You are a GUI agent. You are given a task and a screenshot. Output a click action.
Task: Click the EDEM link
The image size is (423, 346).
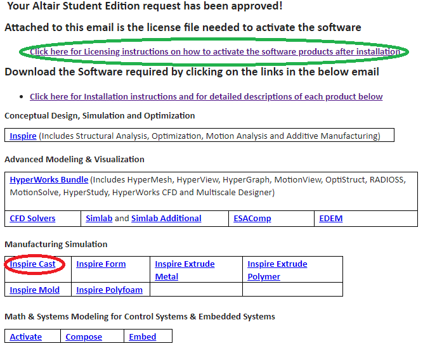coord(331,218)
